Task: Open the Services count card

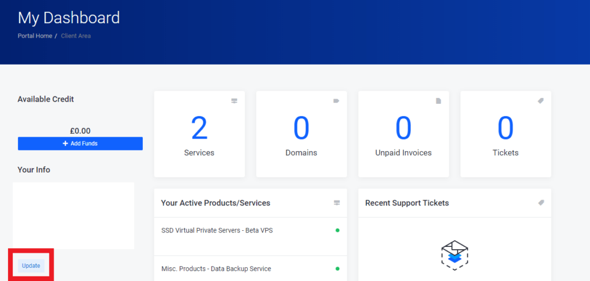Action: tap(199, 134)
